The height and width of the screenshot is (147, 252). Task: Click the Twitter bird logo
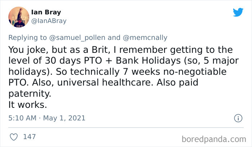click(238, 12)
